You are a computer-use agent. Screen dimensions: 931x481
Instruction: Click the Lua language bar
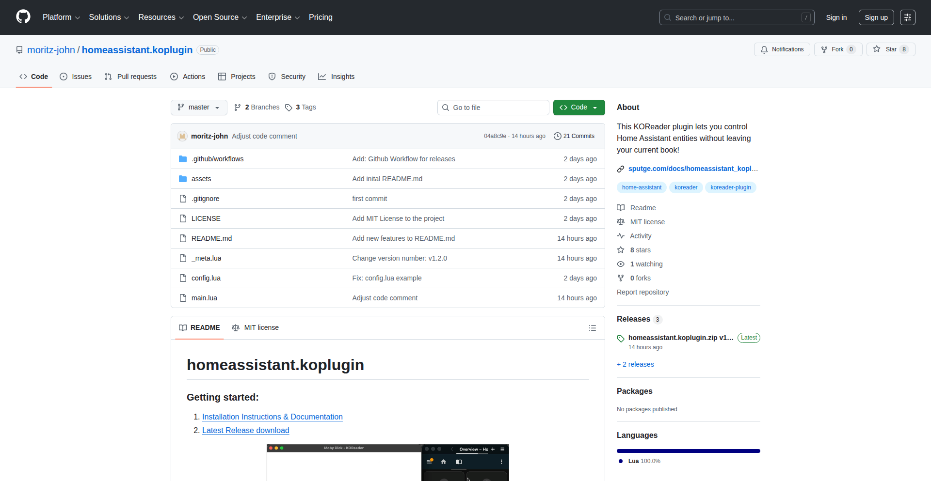point(688,451)
